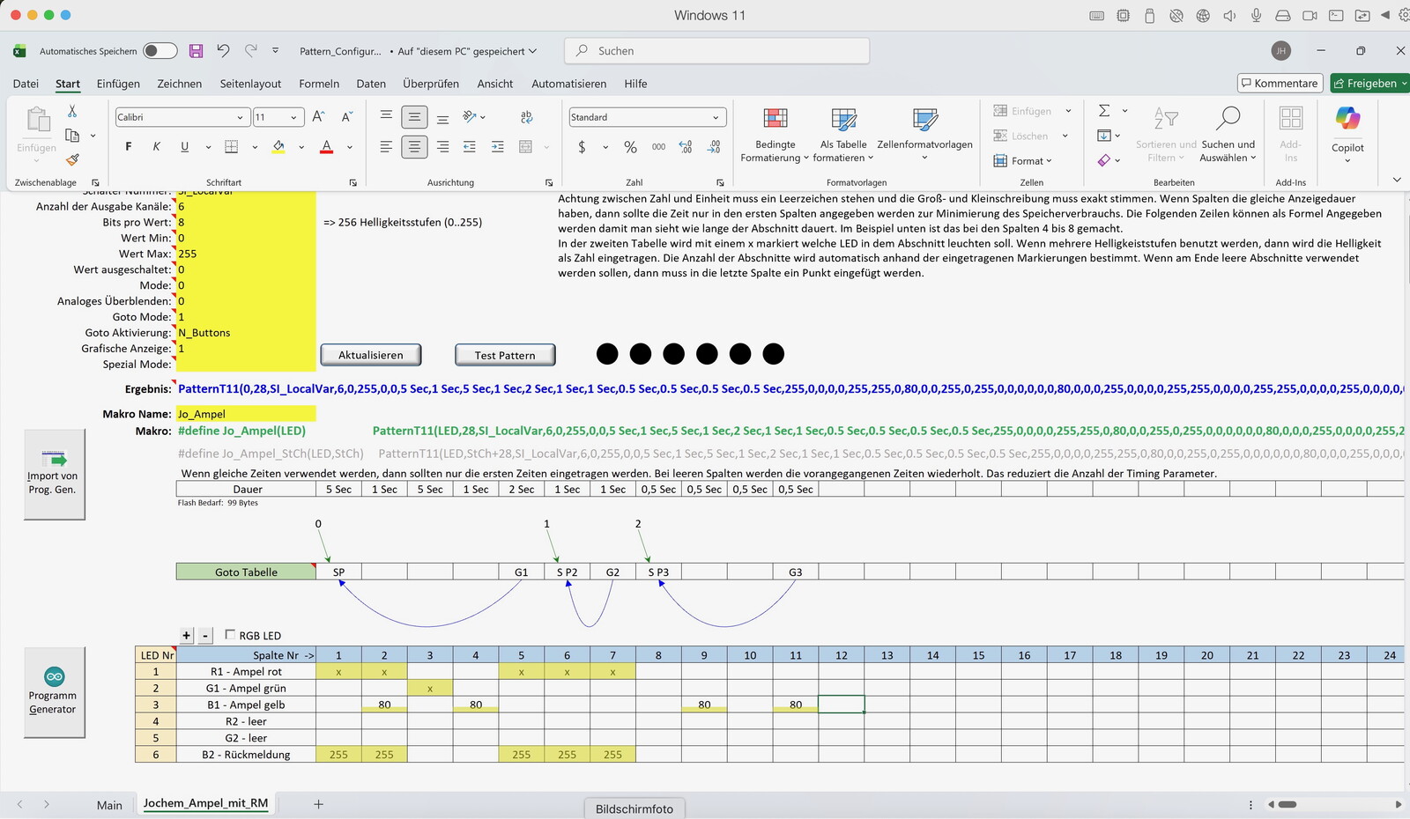Toggle bold formatting
The width and height of the screenshot is (1410, 819).
(x=129, y=147)
